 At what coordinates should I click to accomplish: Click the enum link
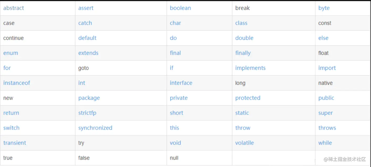click(11, 53)
